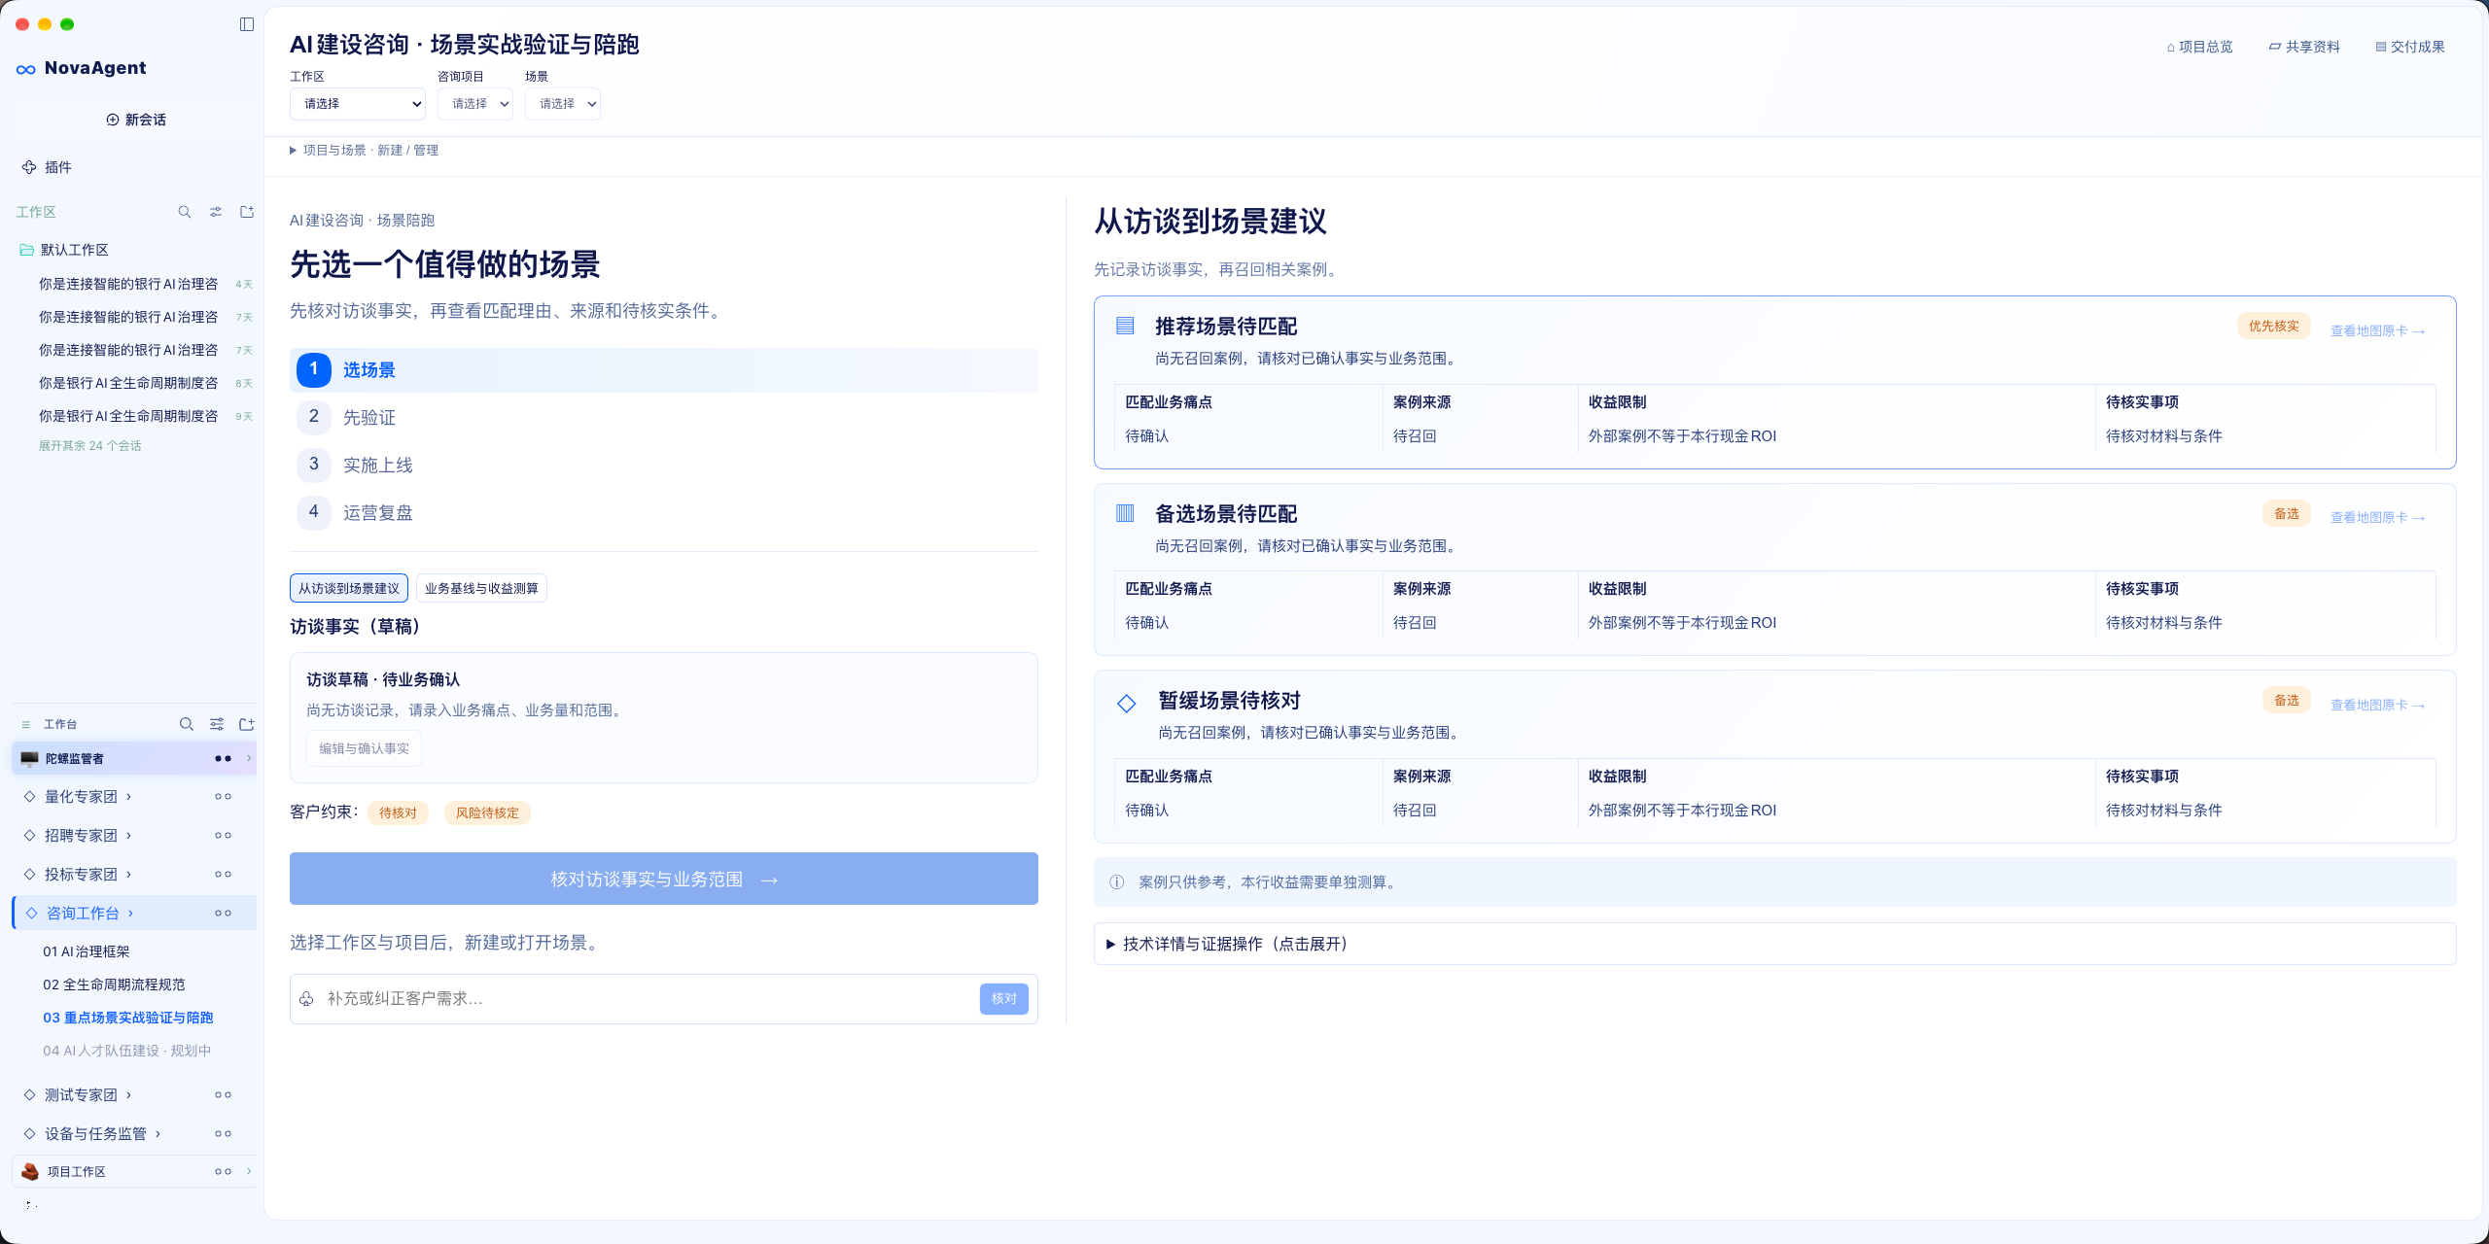Open 查看地图原卡 in 暂缓场景 card

[x=2377, y=706]
